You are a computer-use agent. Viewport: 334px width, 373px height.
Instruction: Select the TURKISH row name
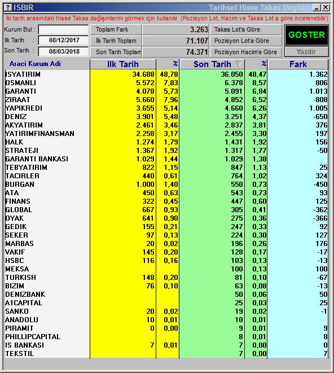coord(21,278)
